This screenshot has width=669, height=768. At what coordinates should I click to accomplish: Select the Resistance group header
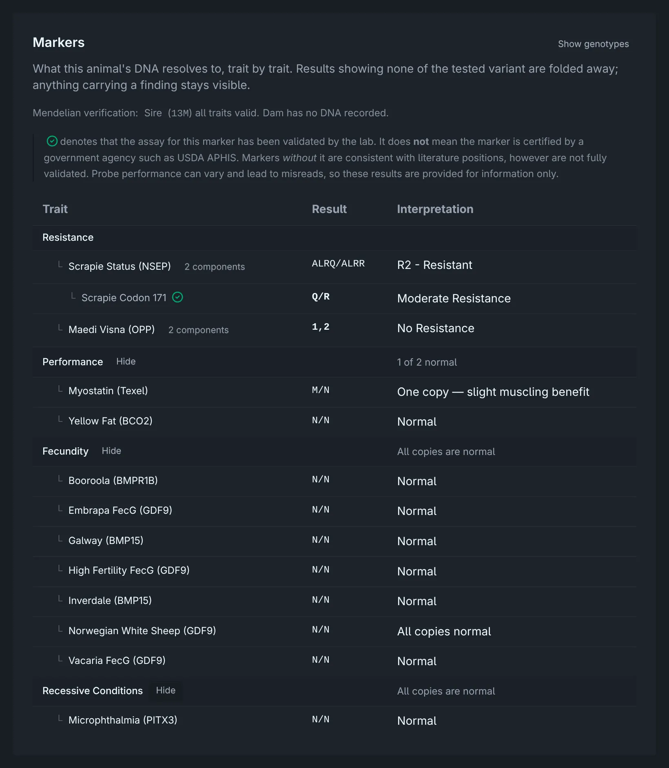coord(334,238)
